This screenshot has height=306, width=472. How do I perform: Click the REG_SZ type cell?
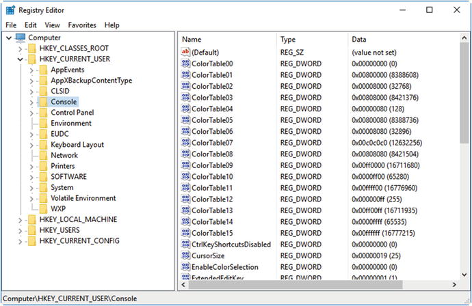click(x=291, y=53)
